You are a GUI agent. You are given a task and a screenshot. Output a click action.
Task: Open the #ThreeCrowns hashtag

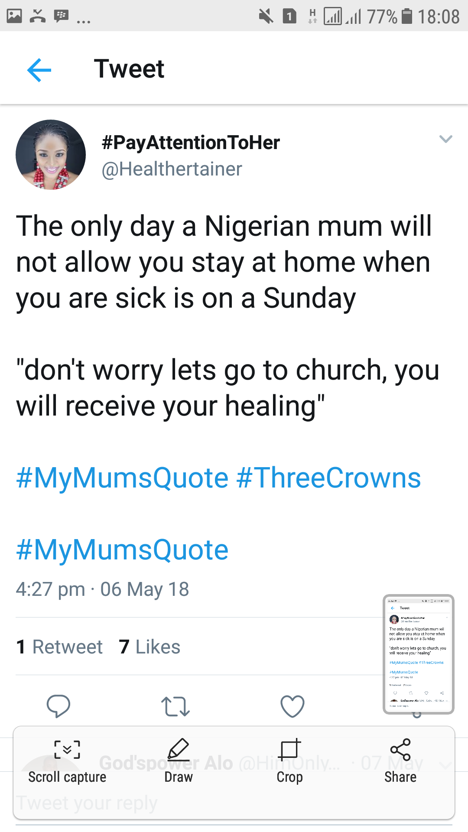click(x=329, y=478)
